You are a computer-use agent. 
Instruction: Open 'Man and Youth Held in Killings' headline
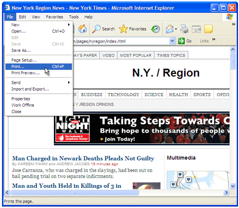(x=67, y=186)
